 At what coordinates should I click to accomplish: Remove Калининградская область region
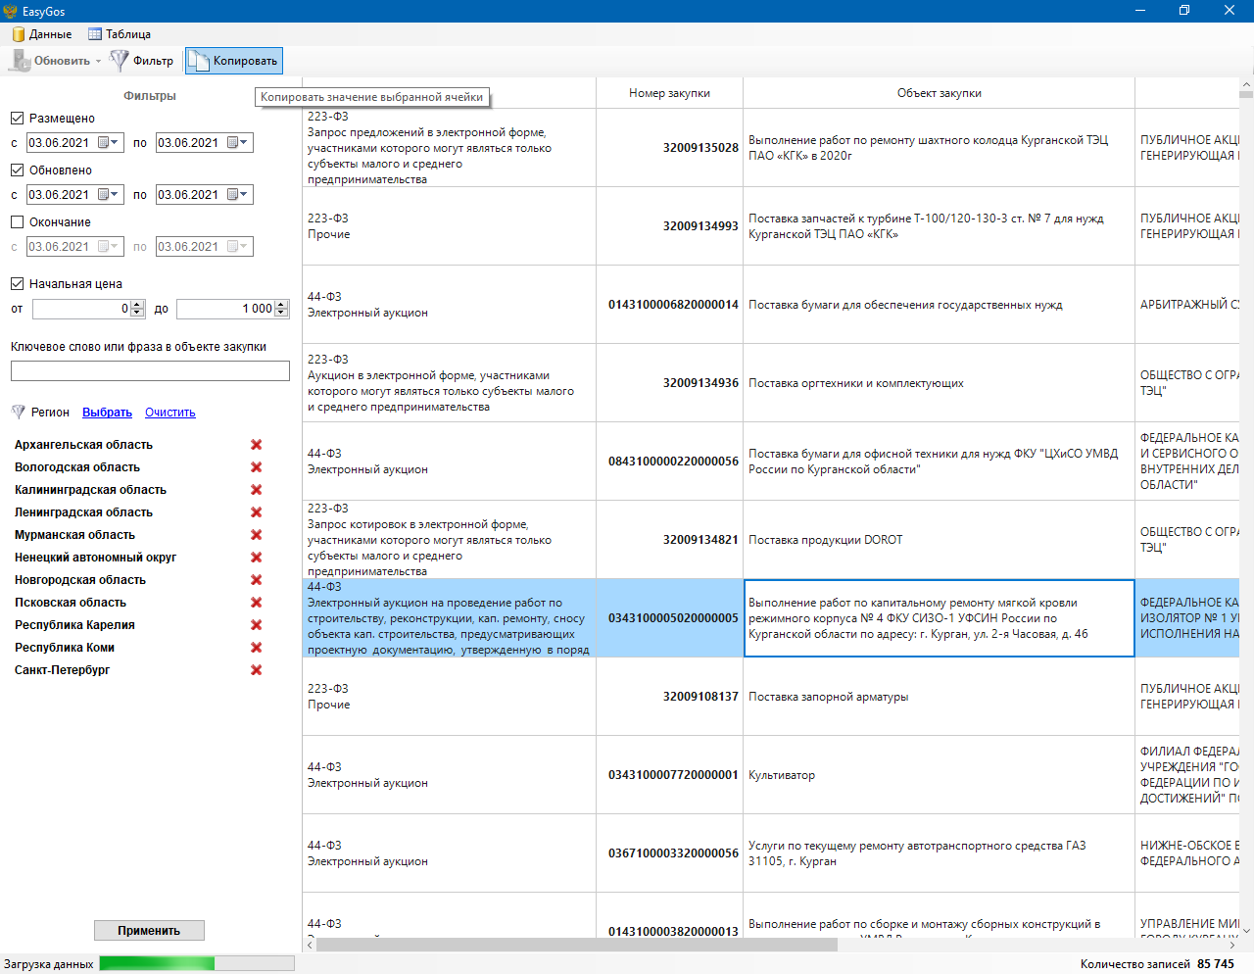tap(257, 490)
